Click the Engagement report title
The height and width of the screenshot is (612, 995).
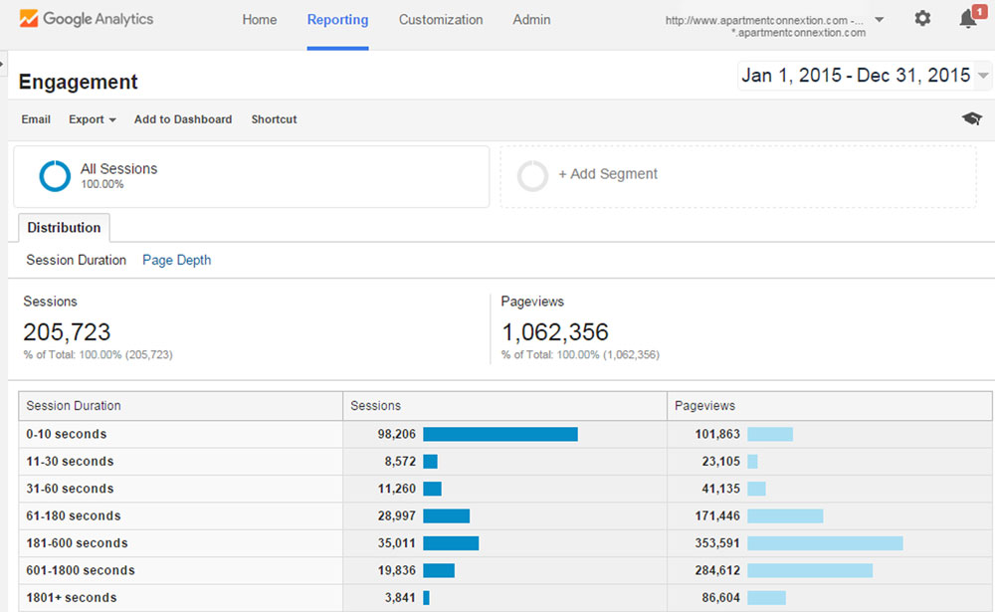[x=78, y=82]
